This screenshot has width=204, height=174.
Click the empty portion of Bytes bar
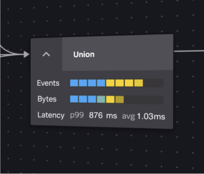coord(144,100)
